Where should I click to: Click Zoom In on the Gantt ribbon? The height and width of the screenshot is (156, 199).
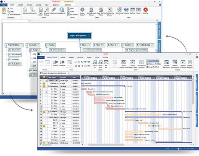tap(95, 64)
